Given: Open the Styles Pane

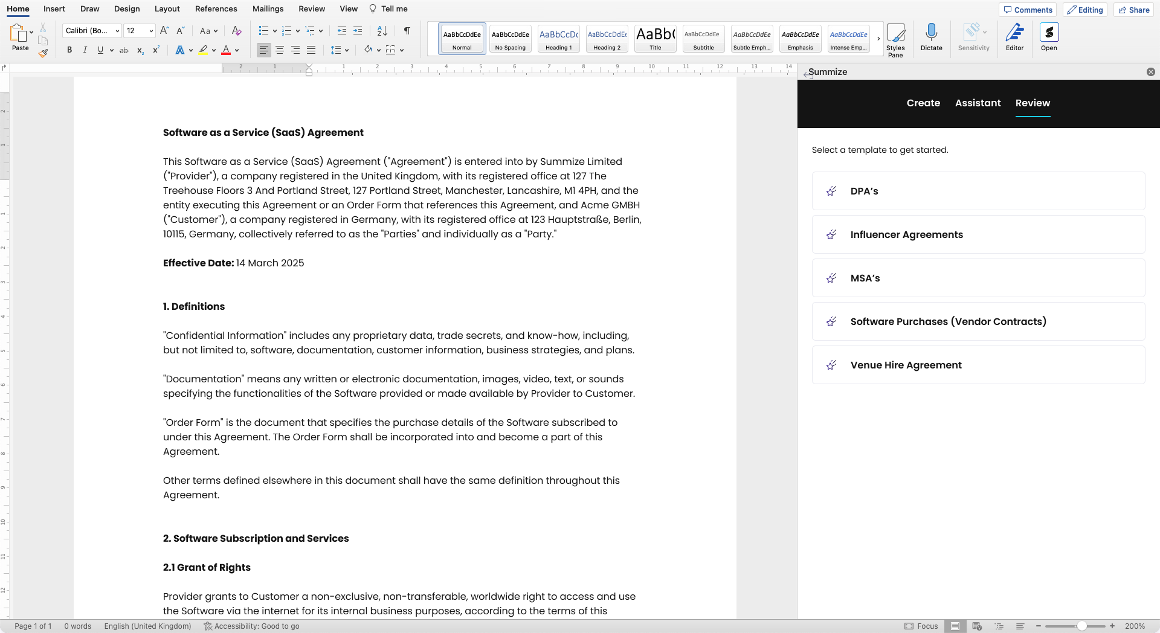Looking at the screenshot, I should (895, 40).
